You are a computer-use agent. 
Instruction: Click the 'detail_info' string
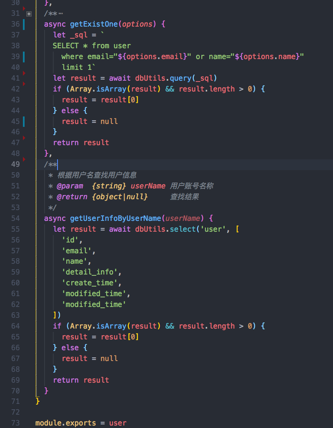tap(90, 272)
